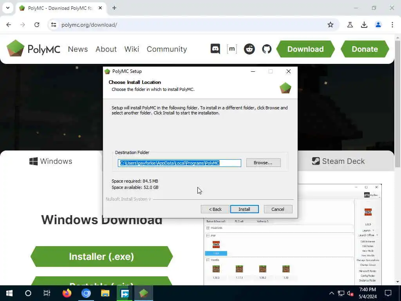Click the Browse... button in setup
The width and height of the screenshot is (401, 301).
tap(263, 163)
